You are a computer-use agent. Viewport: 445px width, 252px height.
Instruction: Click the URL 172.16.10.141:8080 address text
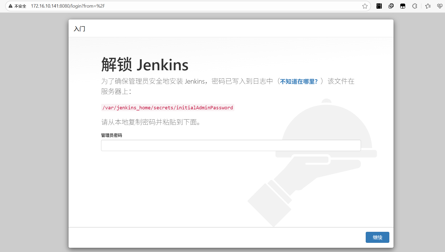(x=68, y=6)
